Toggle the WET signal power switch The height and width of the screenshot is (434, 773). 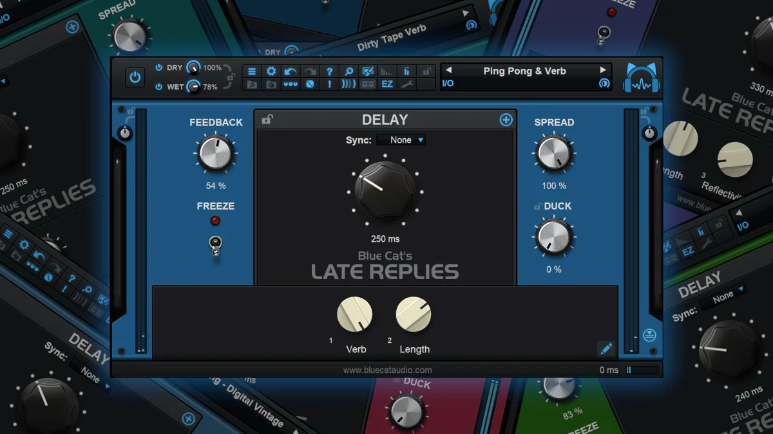tap(158, 87)
